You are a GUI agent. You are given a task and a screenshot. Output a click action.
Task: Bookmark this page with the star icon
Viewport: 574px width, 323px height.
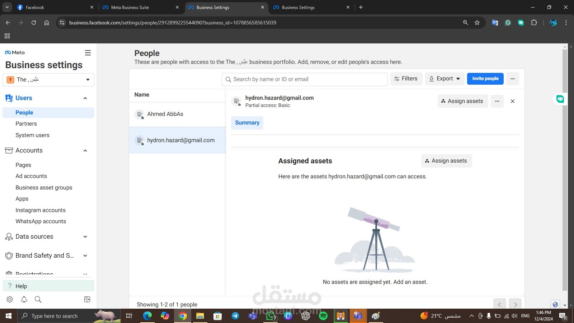pyautogui.click(x=477, y=23)
